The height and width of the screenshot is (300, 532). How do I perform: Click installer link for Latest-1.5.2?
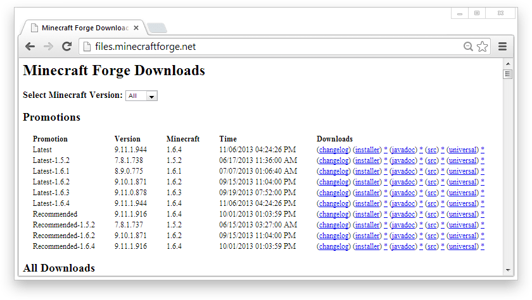coord(367,160)
